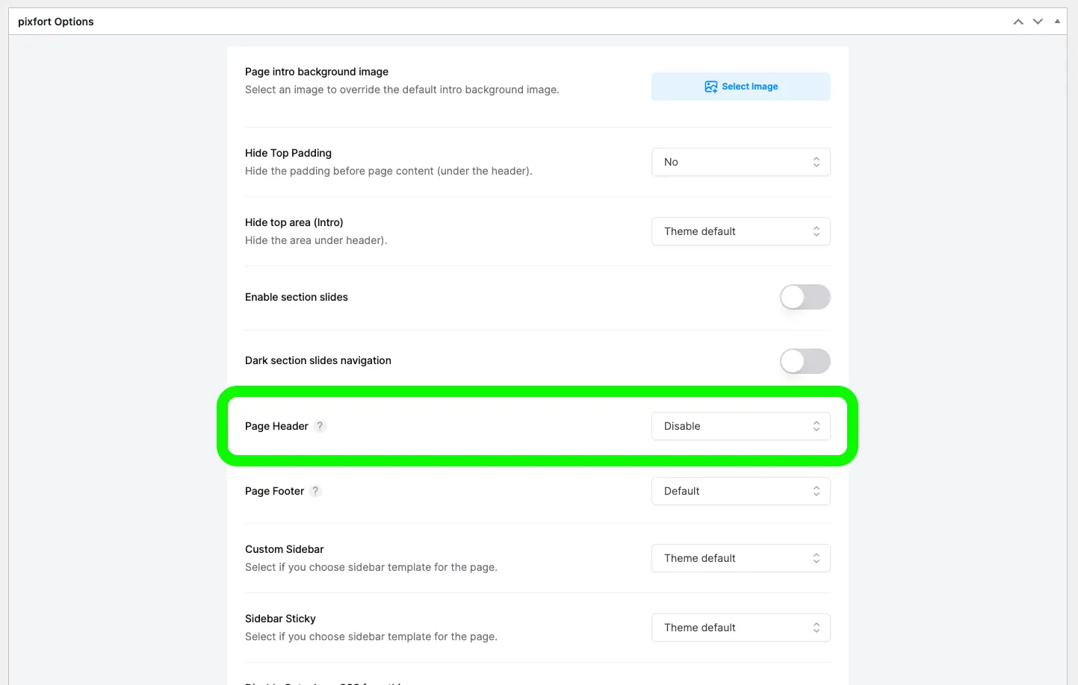
Task: Click the Select Image button
Action: 740,87
